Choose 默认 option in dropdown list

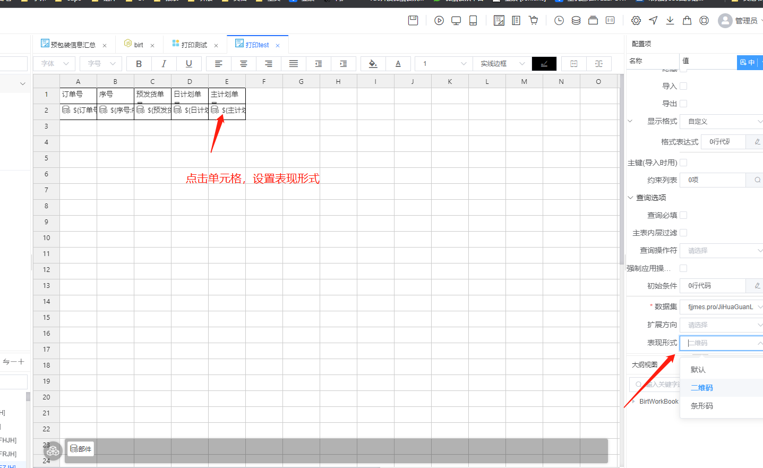click(x=698, y=370)
